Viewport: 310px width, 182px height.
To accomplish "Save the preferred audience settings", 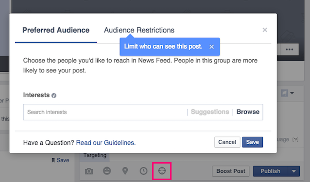I will coord(253,142).
